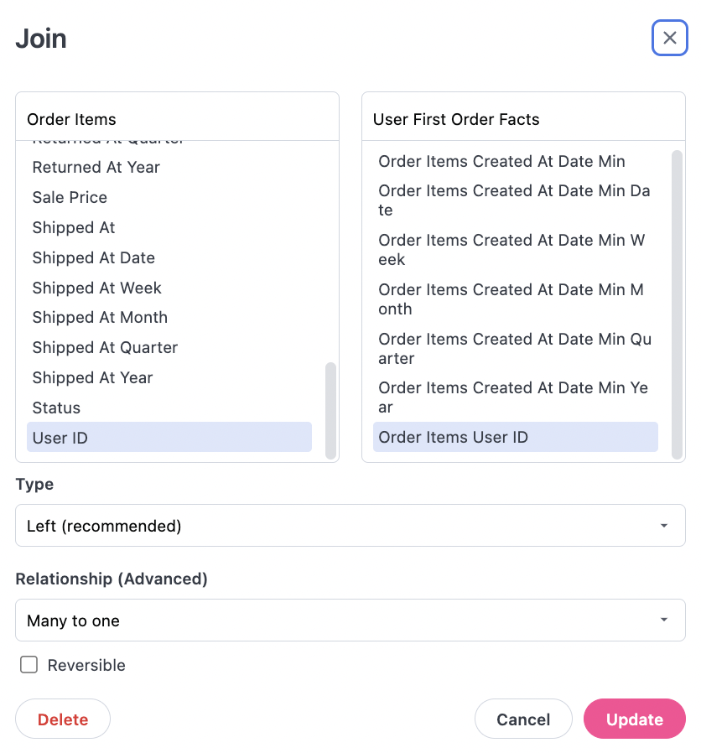Pick Order Items Created At Date Min
701x753 pixels.
point(501,161)
